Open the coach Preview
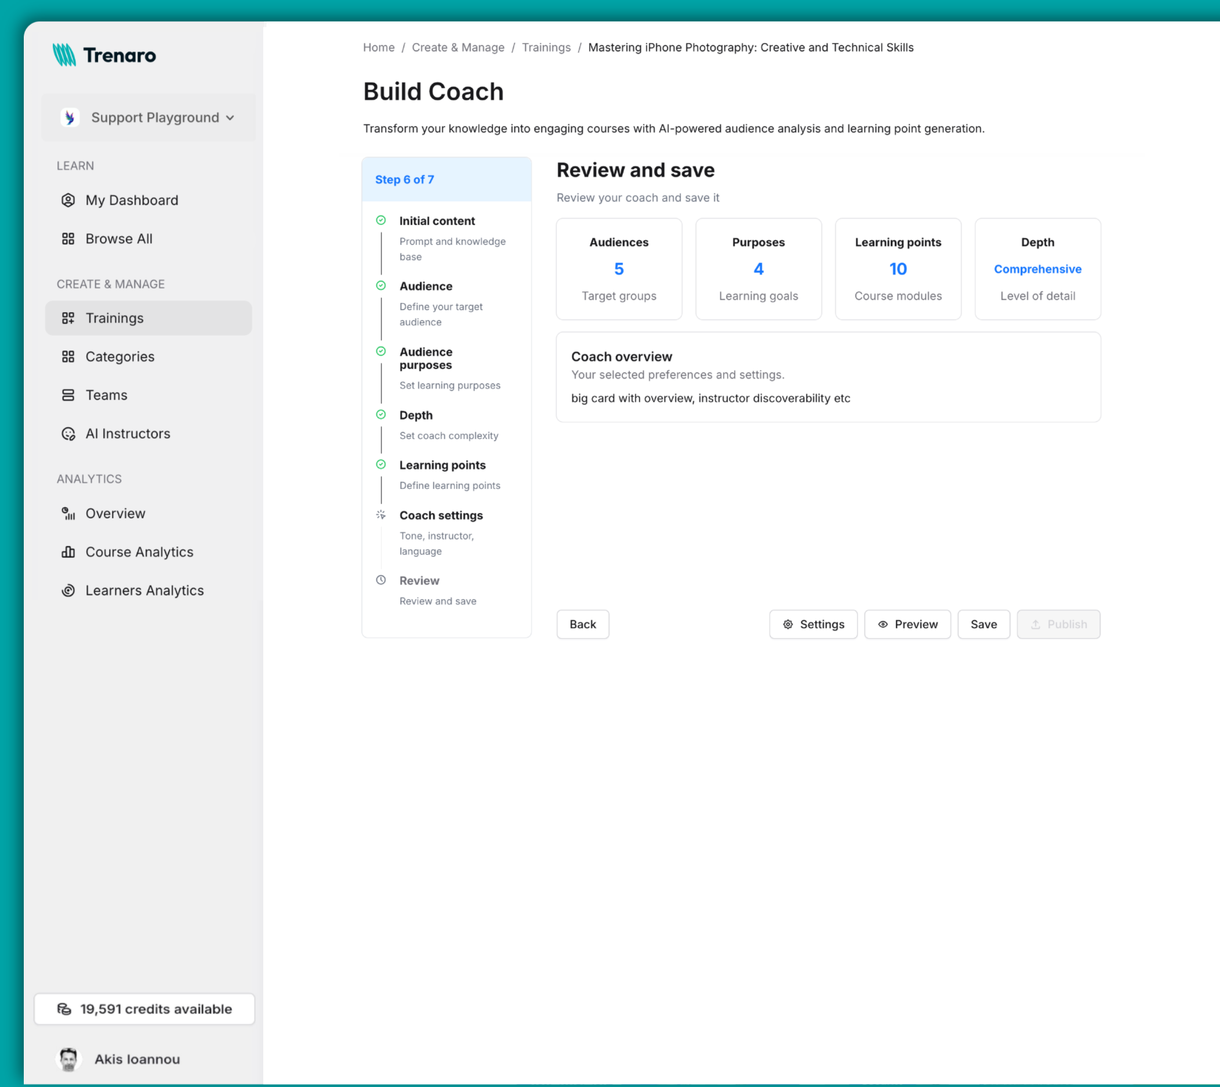Viewport: 1220px width, 1087px height. click(x=907, y=624)
